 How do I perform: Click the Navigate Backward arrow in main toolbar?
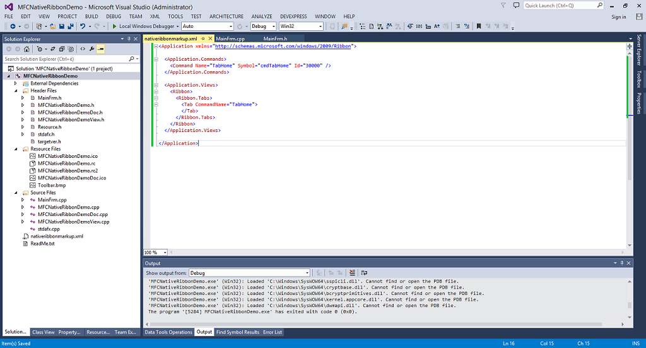(x=13, y=27)
